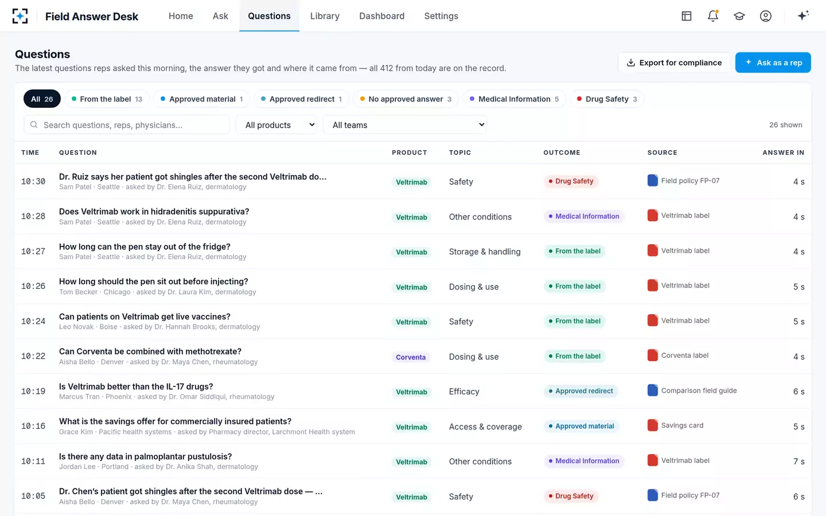Click the Veltrimab label icon in the 10:11 row

click(x=653, y=460)
